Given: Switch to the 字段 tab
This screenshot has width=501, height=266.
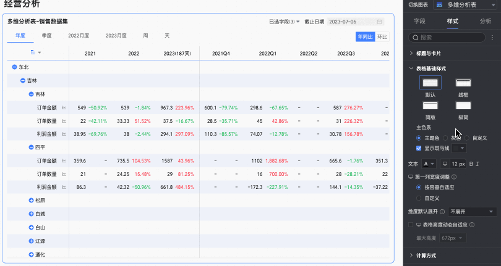Looking at the screenshot, I should [419, 21].
